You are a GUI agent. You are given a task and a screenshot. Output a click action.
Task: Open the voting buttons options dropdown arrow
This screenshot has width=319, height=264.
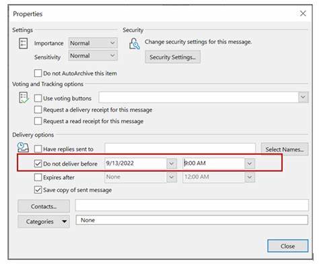pos(303,97)
